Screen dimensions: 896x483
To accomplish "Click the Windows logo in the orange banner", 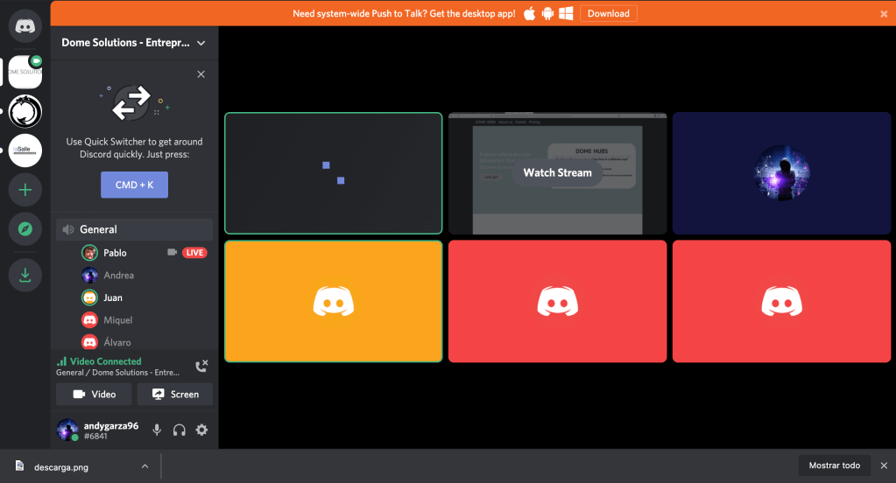I will pos(566,13).
